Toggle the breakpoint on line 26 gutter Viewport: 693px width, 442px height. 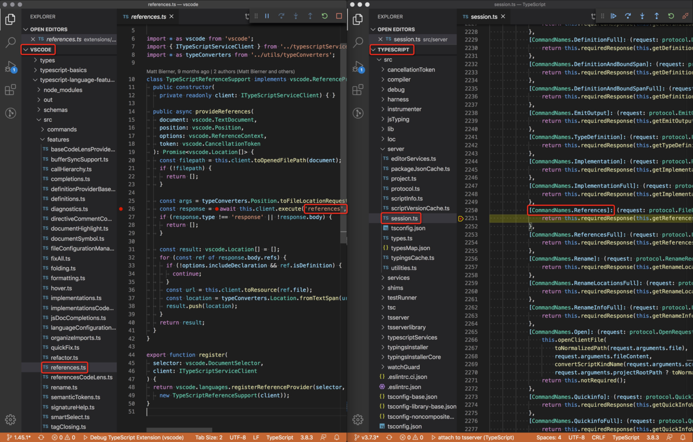coord(121,209)
